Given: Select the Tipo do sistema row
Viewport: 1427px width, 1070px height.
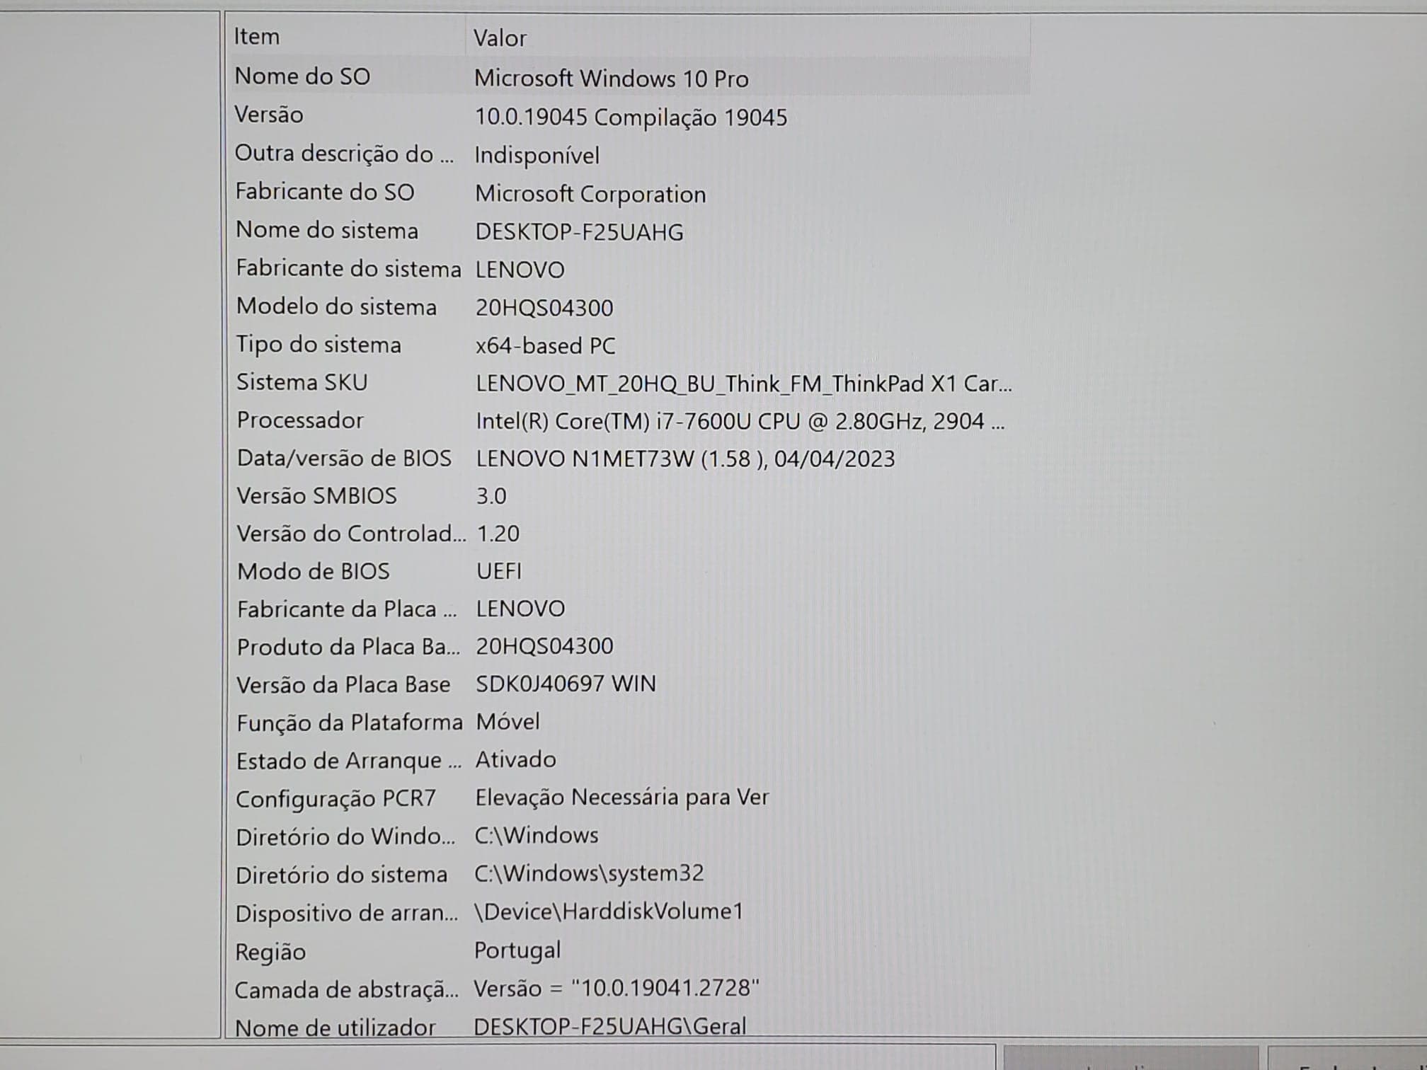Looking at the screenshot, I should (629, 345).
